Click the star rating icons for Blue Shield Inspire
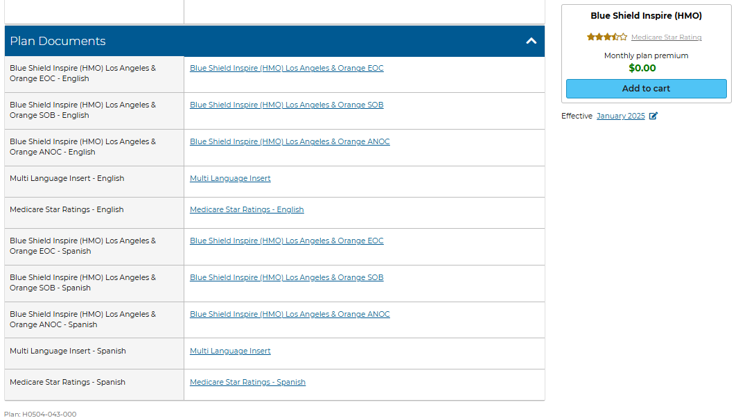The image size is (738, 418). 607,37
